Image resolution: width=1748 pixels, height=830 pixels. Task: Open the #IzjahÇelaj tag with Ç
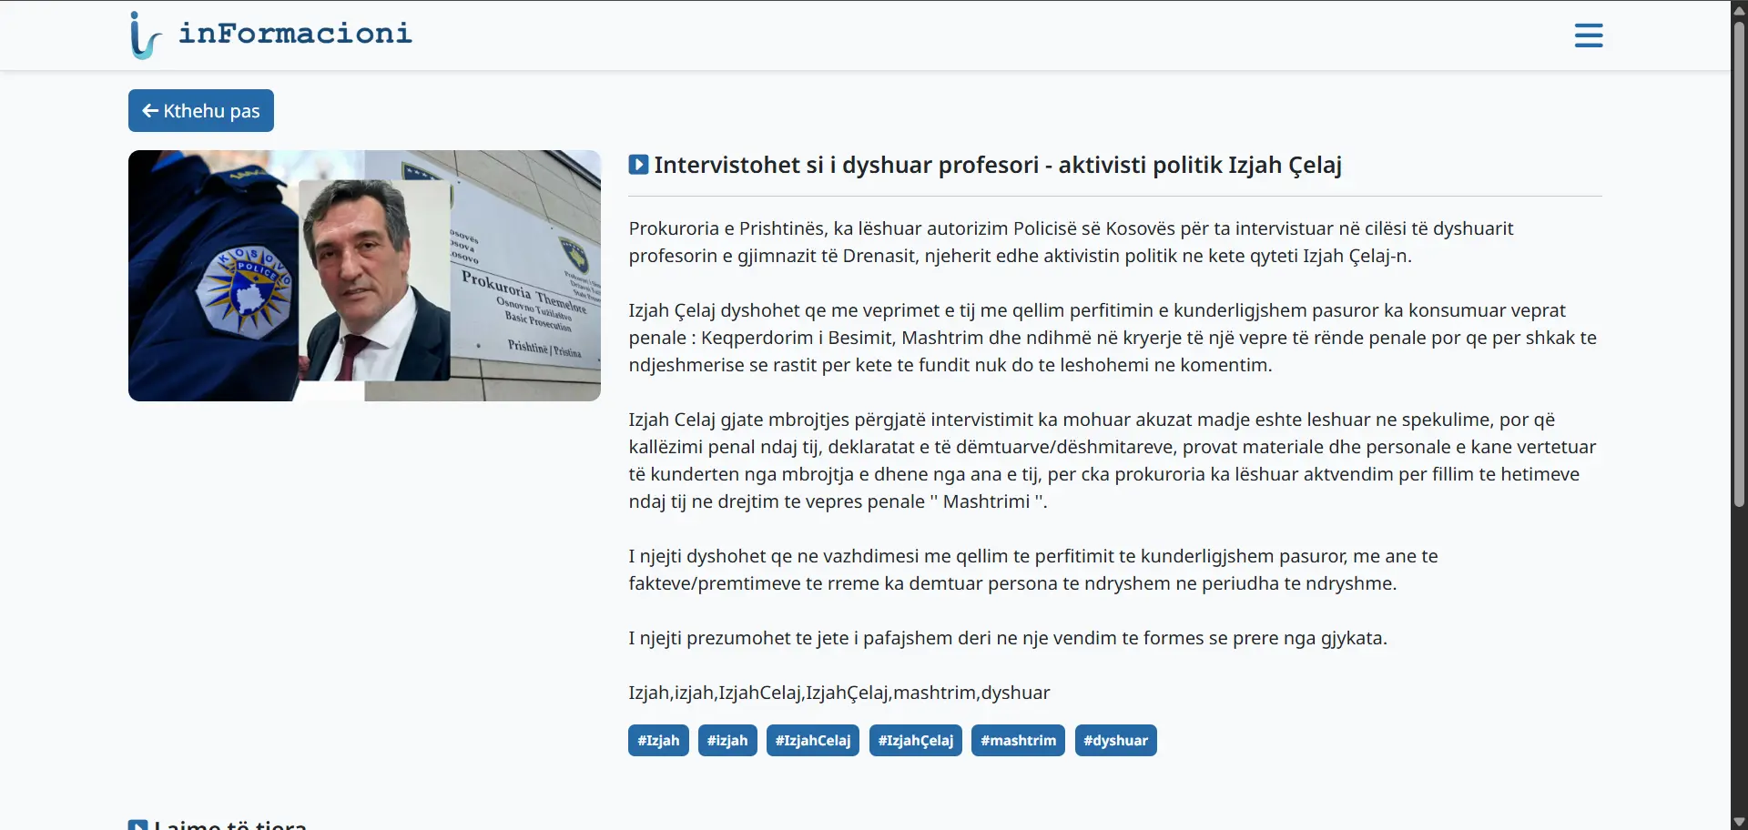pyautogui.click(x=915, y=741)
